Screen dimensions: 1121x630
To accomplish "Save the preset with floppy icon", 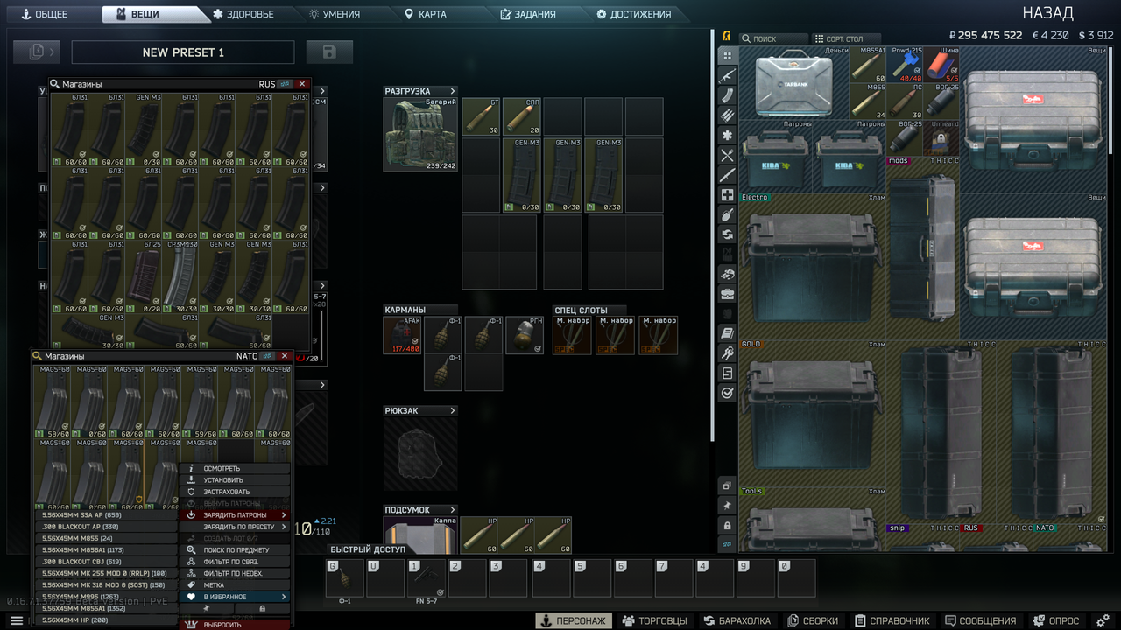I will point(329,52).
